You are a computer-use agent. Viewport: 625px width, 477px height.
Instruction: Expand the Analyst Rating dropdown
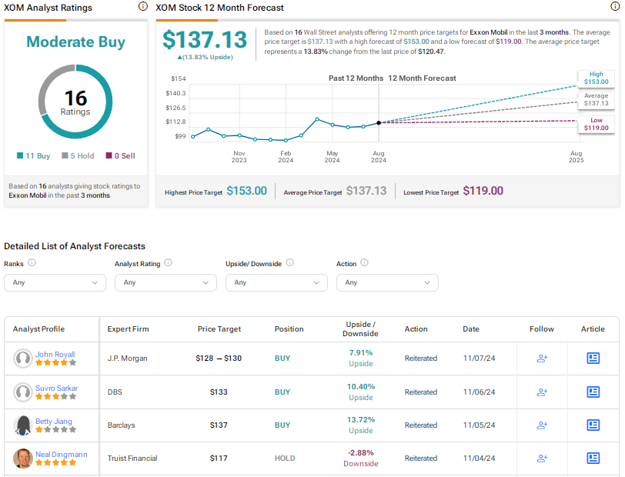click(x=165, y=282)
